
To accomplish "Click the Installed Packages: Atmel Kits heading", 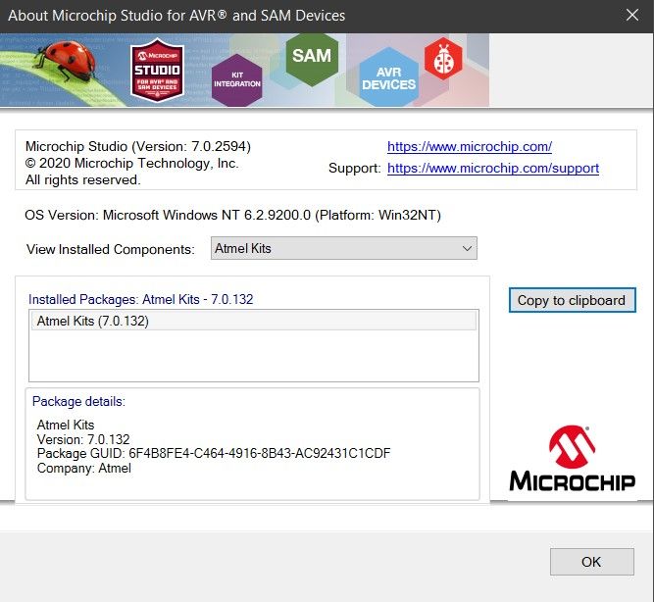I will tap(140, 300).
